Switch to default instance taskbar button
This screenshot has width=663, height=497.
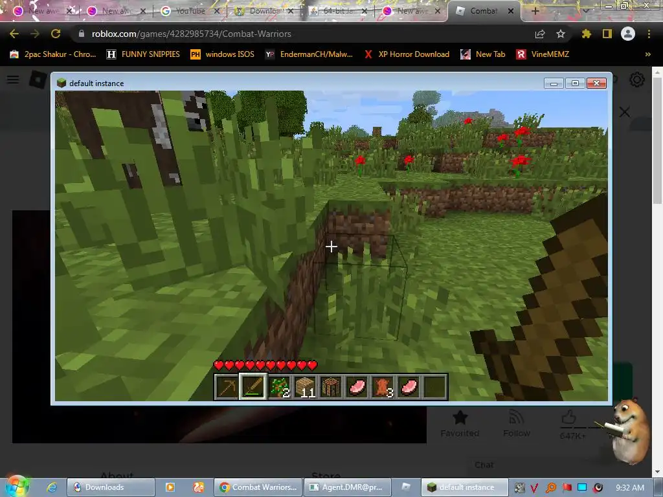pyautogui.click(x=464, y=487)
